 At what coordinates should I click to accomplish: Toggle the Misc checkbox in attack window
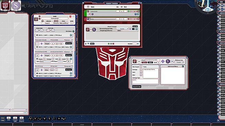(141, 75)
